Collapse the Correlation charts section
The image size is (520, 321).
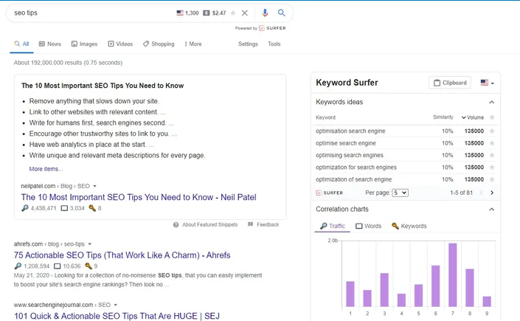click(491, 210)
